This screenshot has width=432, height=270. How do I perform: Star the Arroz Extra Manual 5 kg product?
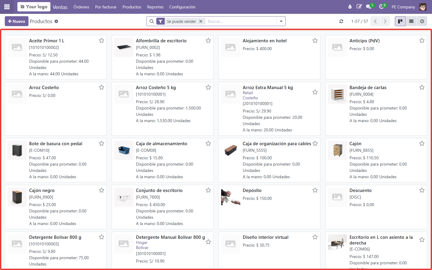pyautogui.click(x=315, y=92)
